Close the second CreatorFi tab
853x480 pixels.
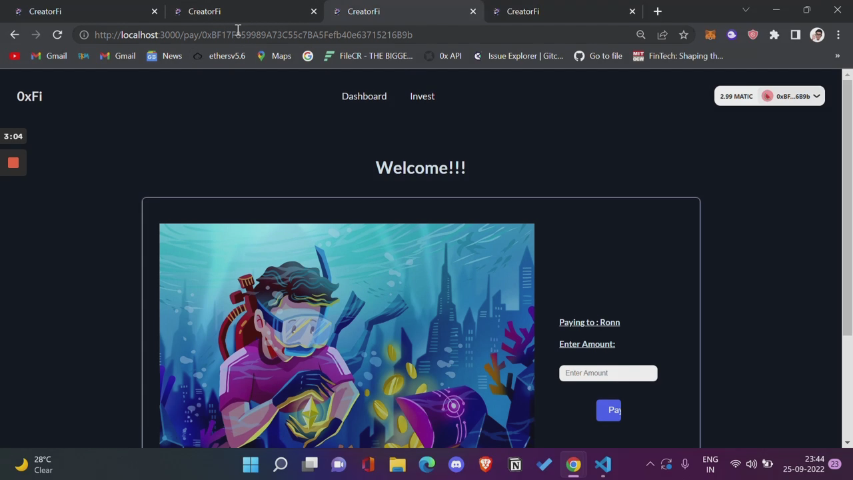pos(314,11)
